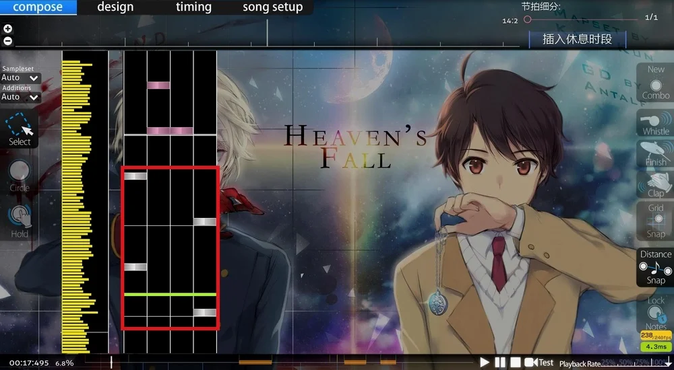Jump to first orange bookmark section in progress bar
Image resolution: width=674 pixels, height=370 pixels.
[x=255, y=363]
